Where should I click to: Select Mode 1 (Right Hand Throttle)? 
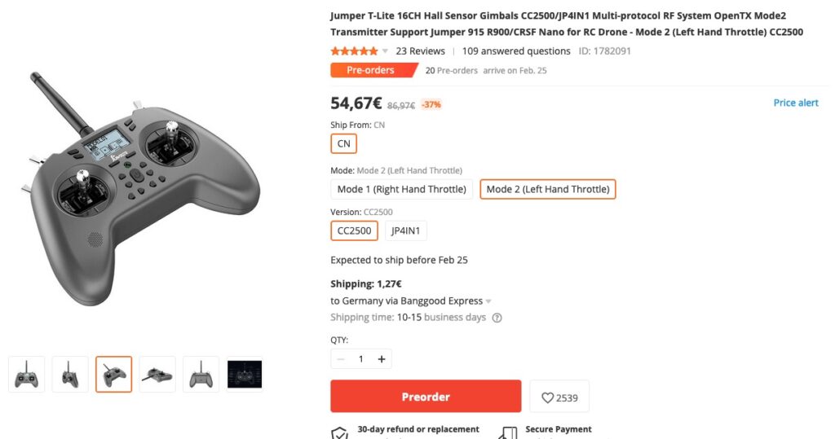click(401, 189)
